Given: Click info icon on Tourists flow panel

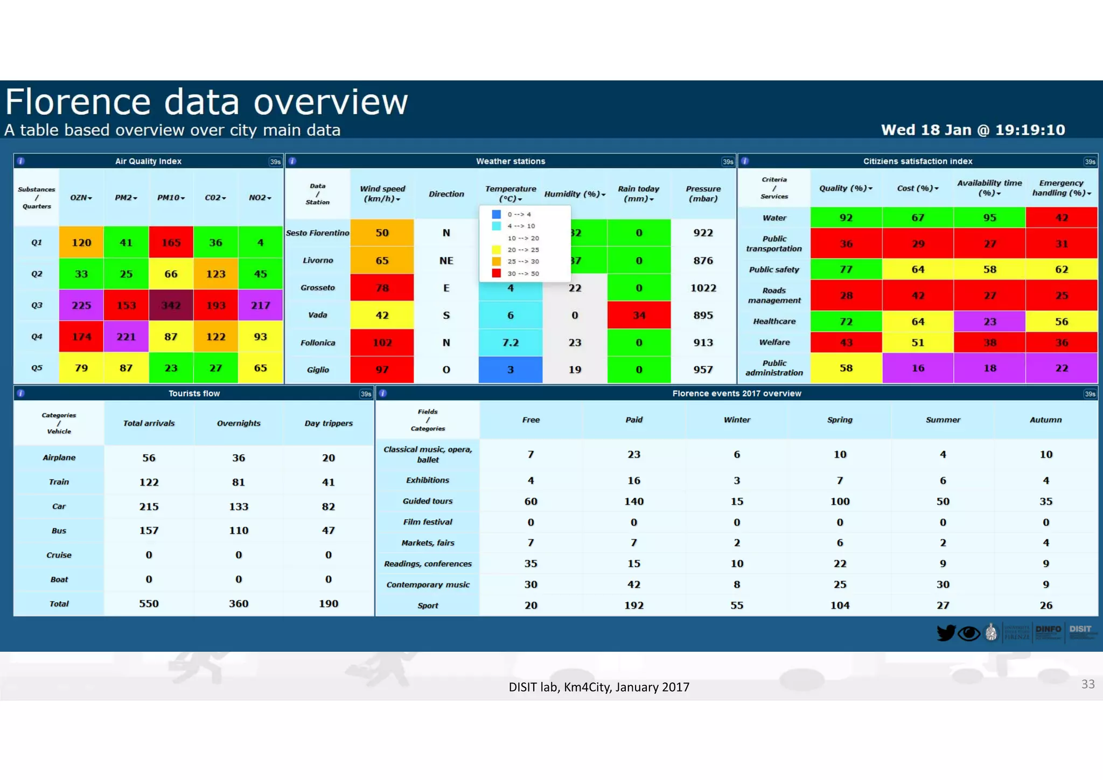Looking at the screenshot, I should point(20,393).
